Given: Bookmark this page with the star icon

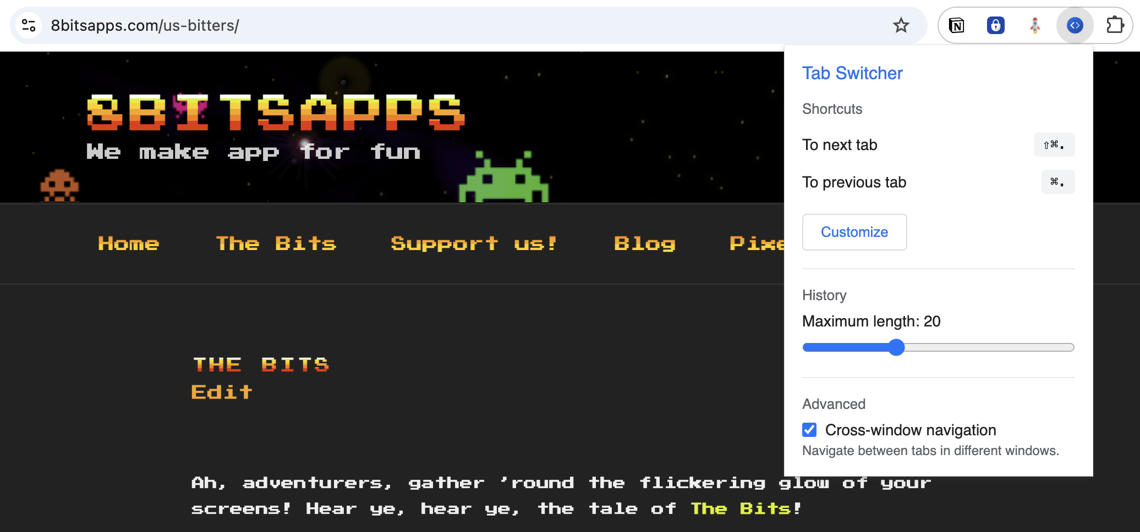Looking at the screenshot, I should (x=901, y=25).
